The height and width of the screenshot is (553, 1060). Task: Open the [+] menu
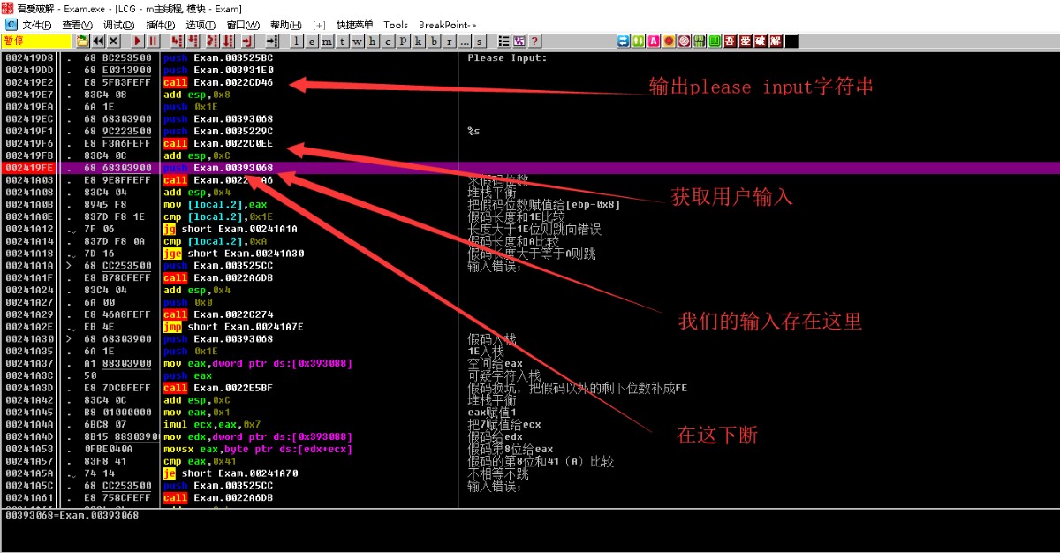(x=319, y=25)
